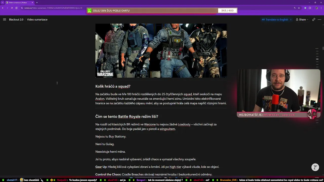Dismiss the Translate to English prompt
324x182 pixels.
(x=291, y=19)
